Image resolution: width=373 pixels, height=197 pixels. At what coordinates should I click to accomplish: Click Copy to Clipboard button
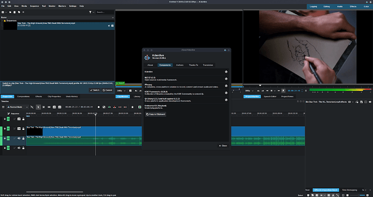156,114
